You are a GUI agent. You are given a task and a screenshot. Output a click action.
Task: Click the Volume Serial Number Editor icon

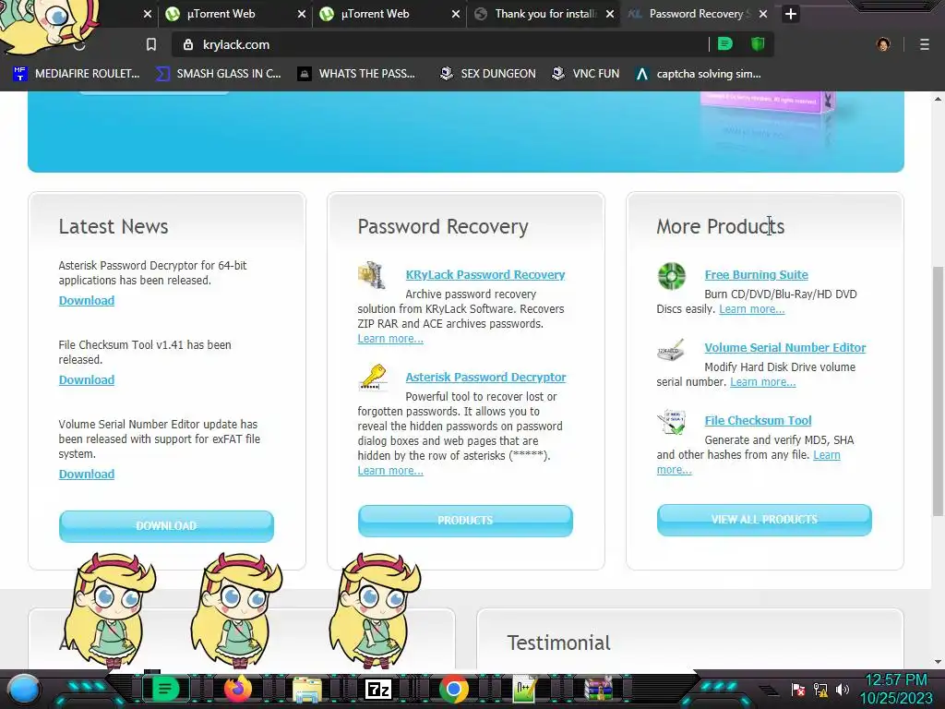(x=671, y=350)
